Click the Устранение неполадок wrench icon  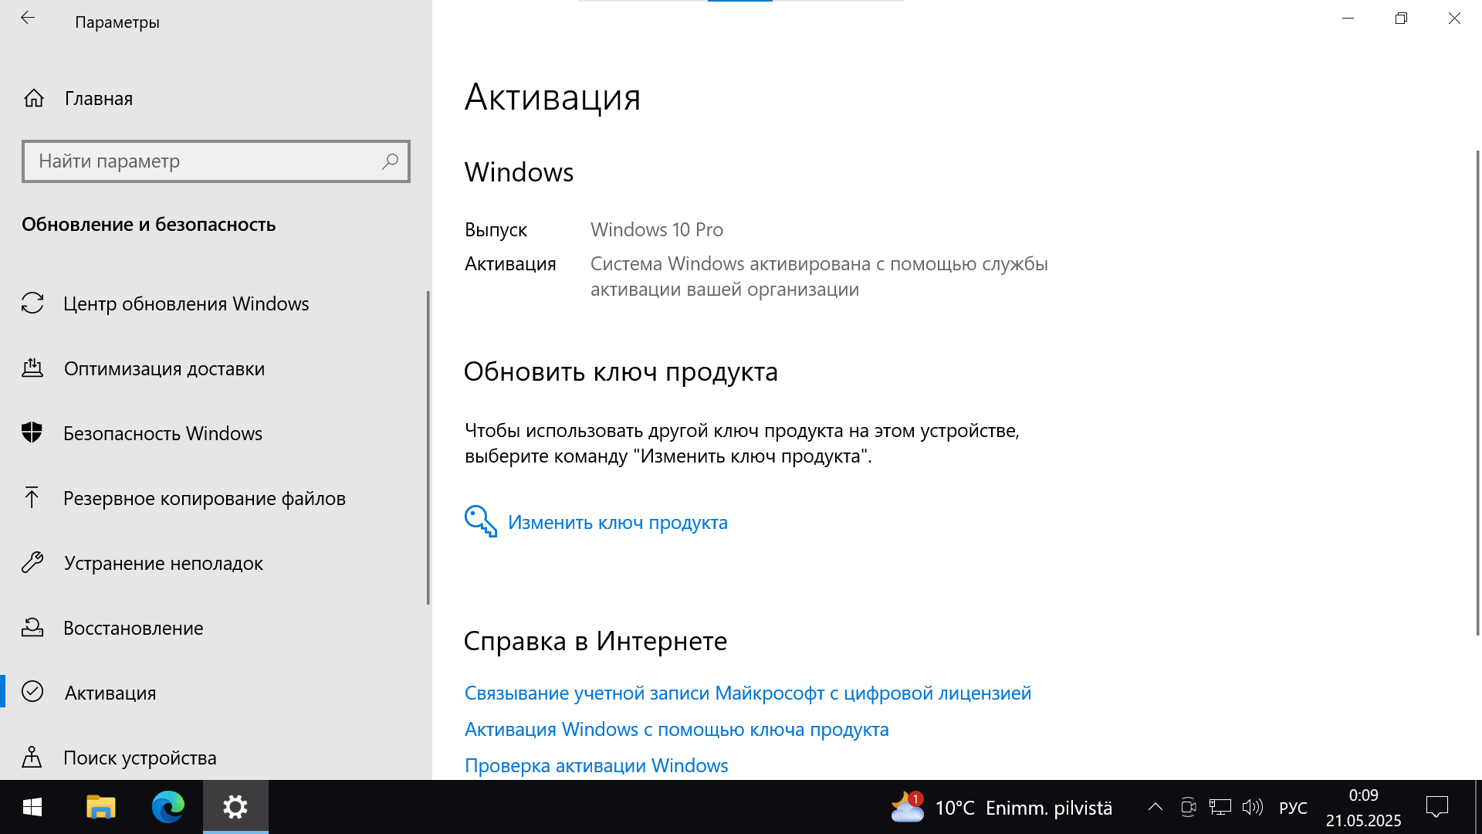coord(32,562)
